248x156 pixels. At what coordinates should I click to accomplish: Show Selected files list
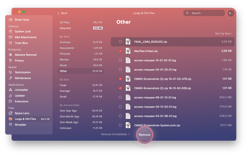pos(81,28)
